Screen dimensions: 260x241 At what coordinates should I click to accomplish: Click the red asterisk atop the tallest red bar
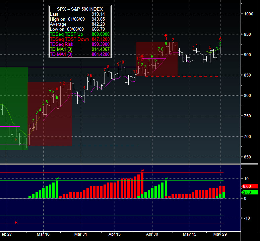pyautogui.click(x=142, y=170)
